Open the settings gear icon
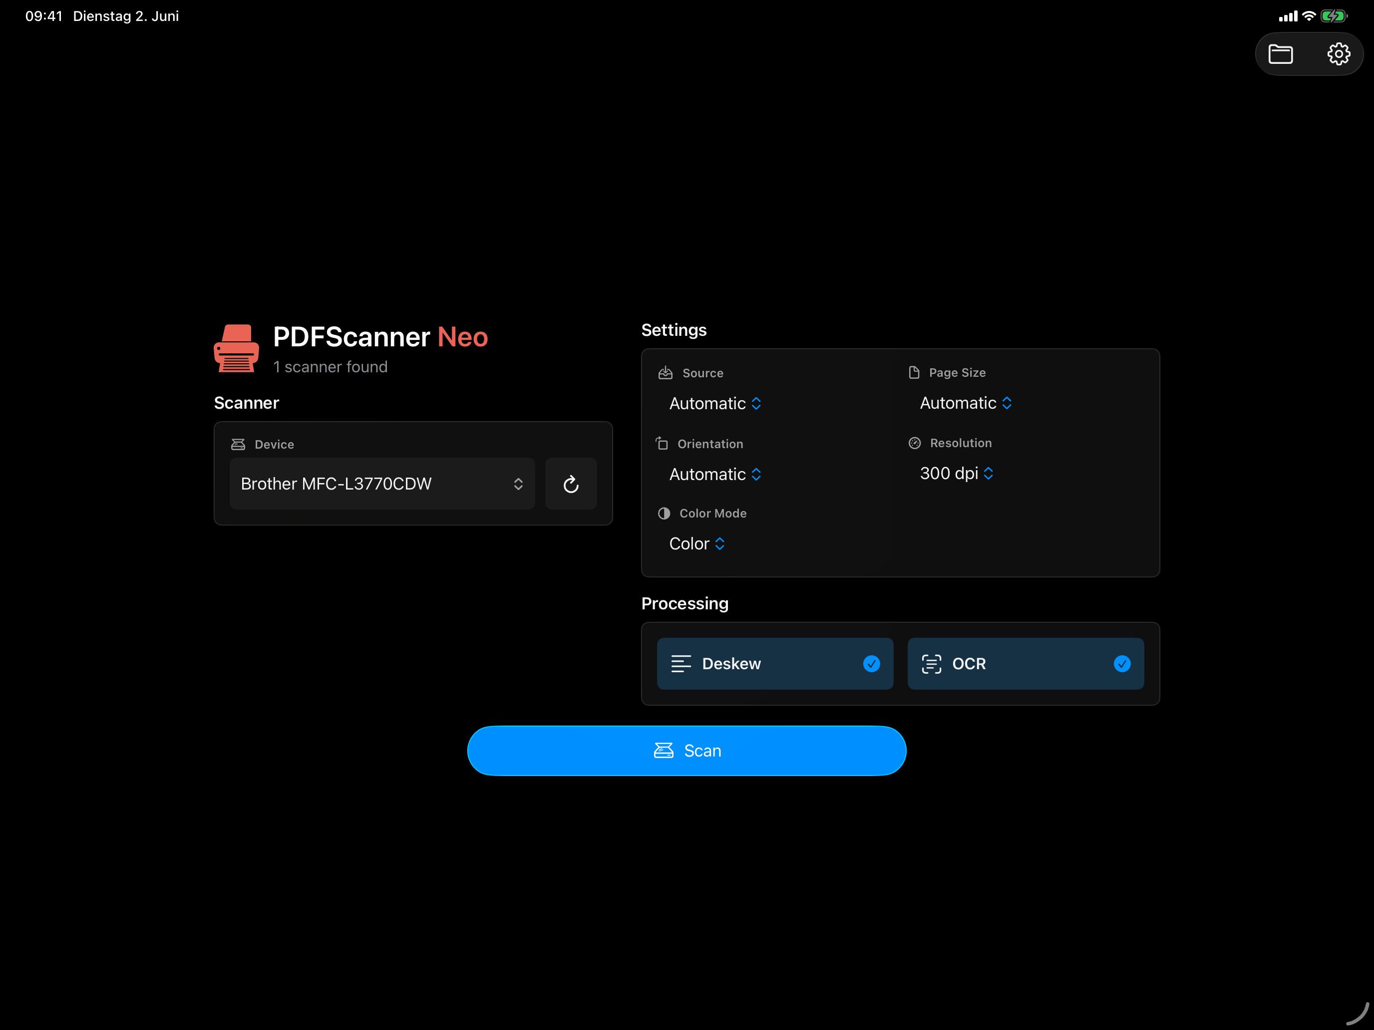The height and width of the screenshot is (1030, 1374). coord(1339,54)
